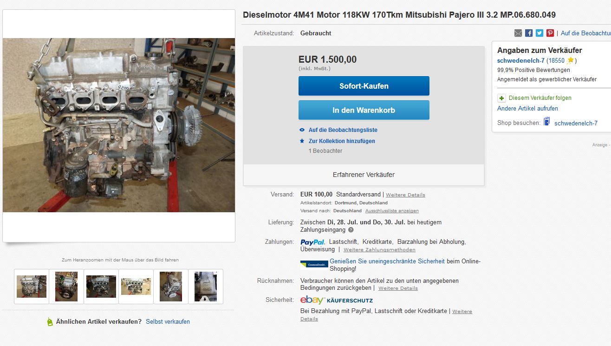
Task: Click In den Warenkorb button
Action: [364, 110]
